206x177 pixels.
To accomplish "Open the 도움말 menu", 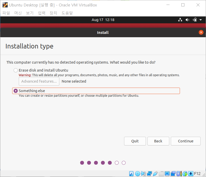I will click(x=67, y=13).
